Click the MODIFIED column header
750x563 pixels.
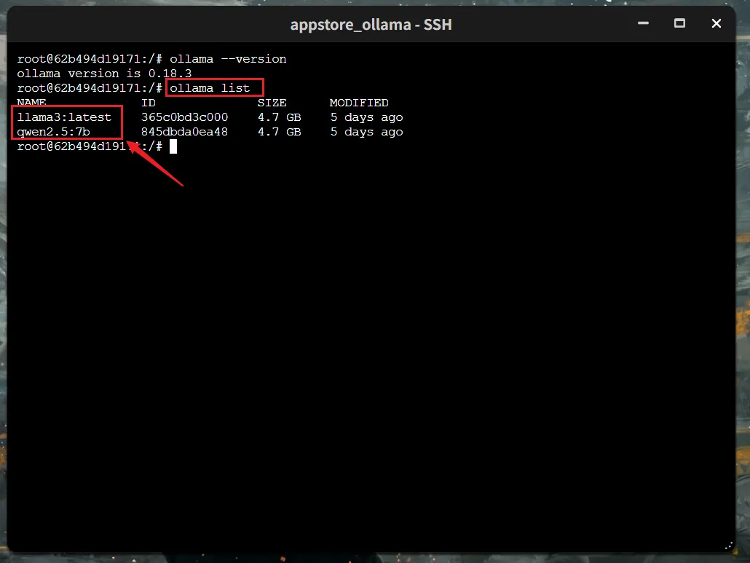[359, 103]
